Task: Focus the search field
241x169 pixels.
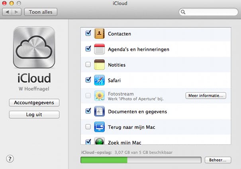Action: [208, 12]
